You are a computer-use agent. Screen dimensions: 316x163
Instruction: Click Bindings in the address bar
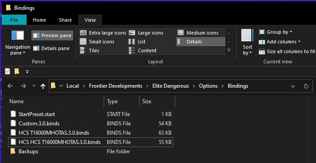pos(238,86)
